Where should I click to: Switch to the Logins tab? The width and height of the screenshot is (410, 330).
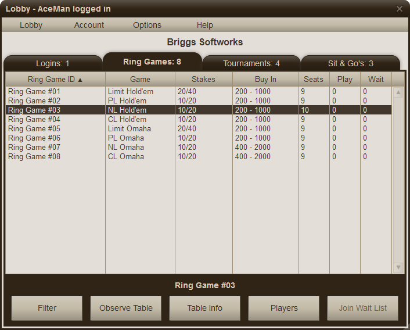coord(53,63)
